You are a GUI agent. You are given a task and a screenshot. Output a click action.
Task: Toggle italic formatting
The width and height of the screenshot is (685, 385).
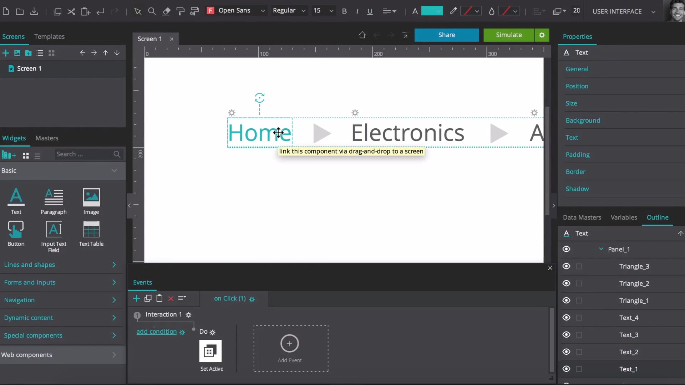(x=357, y=11)
